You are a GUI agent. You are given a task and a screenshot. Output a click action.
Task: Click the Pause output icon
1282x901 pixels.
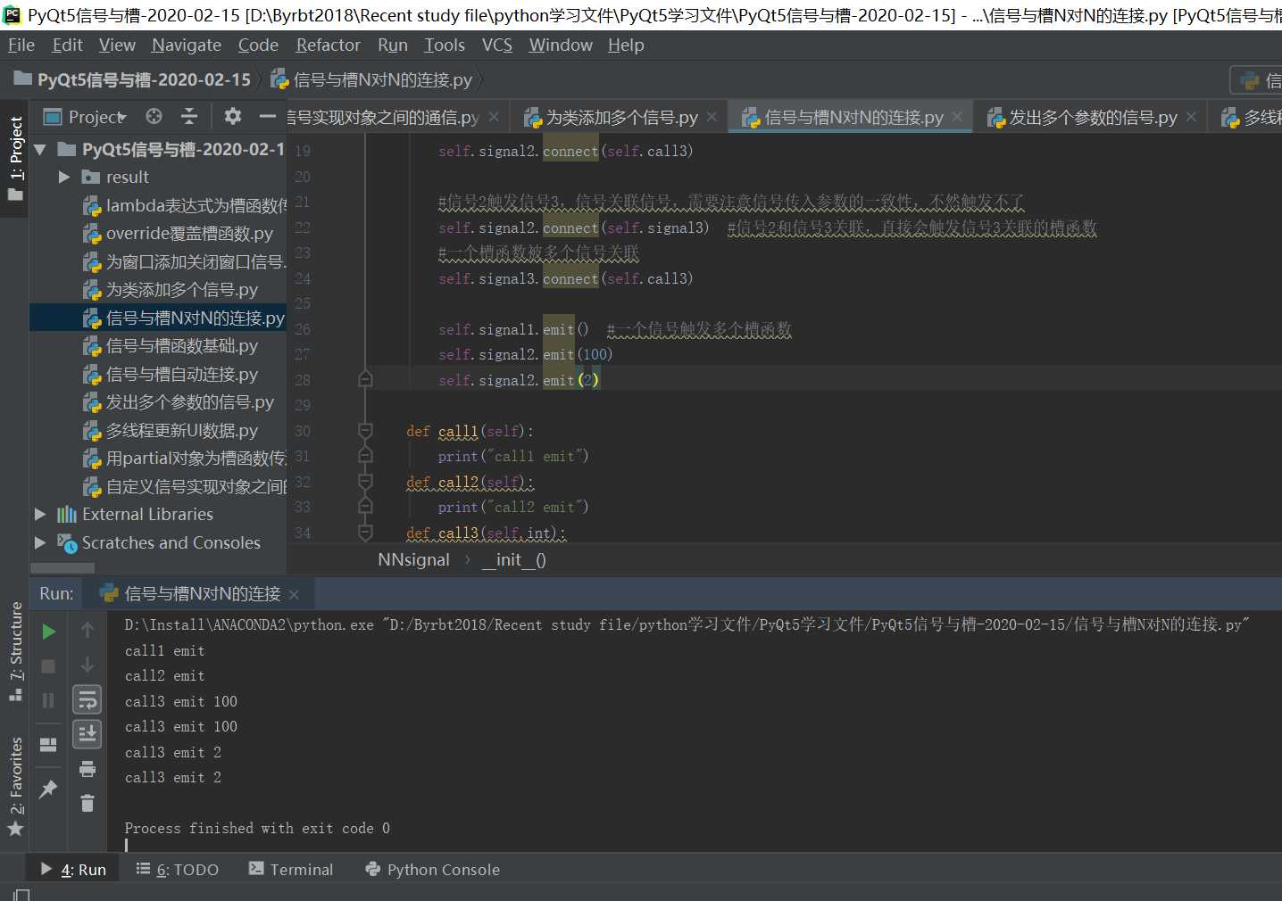(x=49, y=700)
